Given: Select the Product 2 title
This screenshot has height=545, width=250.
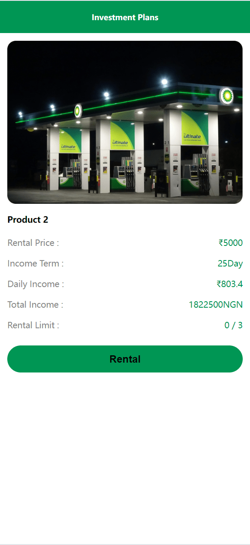Looking at the screenshot, I should coord(28,220).
